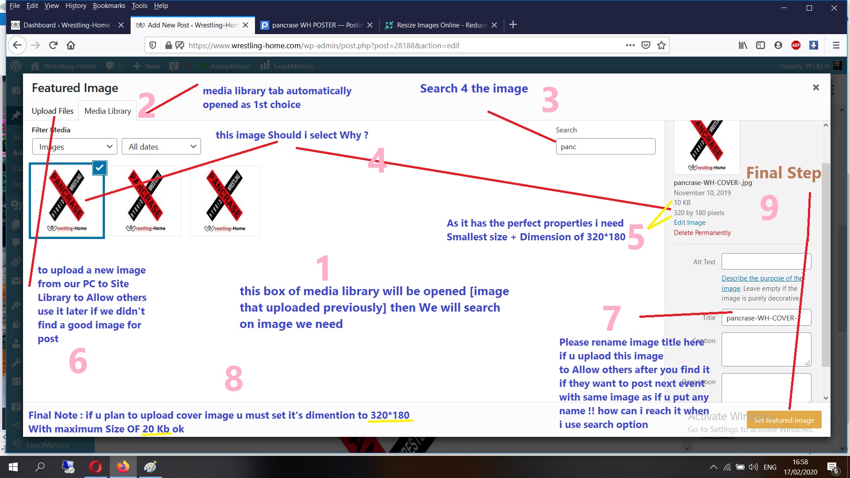The height and width of the screenshot is (478, 850).
Task: Open the volume tray icon
Action: (753, 467)
